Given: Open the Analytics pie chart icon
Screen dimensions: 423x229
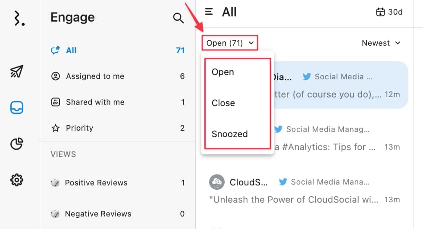Looking at the screenshot, I should [x=17, y=144].
